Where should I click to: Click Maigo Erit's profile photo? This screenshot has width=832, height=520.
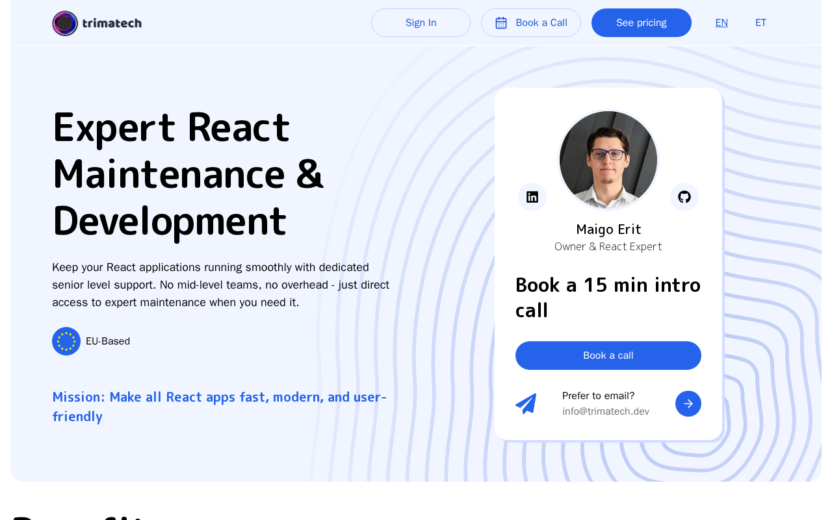tap(608, 160)
